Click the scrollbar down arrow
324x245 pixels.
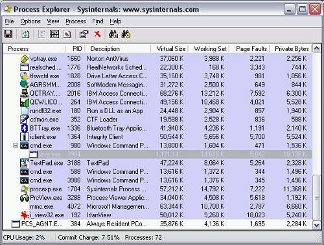317,226
